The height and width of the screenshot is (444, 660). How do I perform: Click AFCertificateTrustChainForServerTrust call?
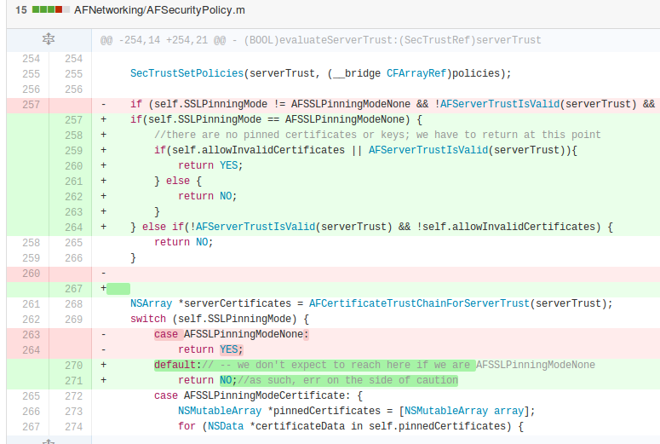point(419,303)
